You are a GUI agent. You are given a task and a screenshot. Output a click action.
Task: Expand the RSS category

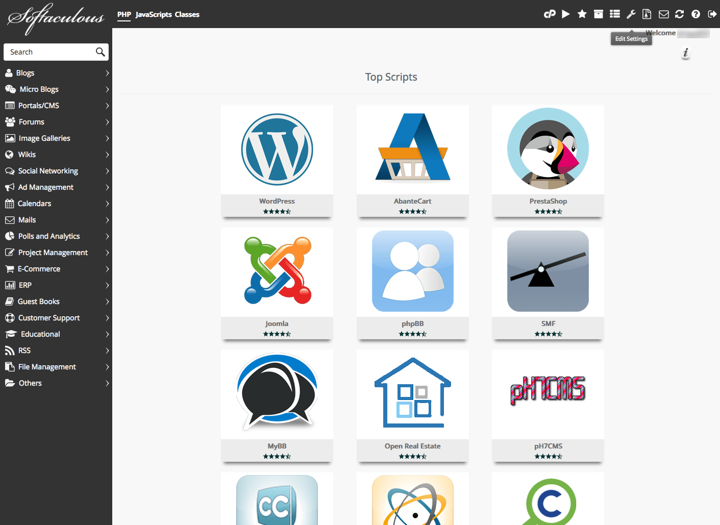56,351
